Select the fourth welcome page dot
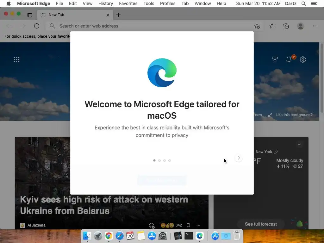 click(x=170, y=160)
